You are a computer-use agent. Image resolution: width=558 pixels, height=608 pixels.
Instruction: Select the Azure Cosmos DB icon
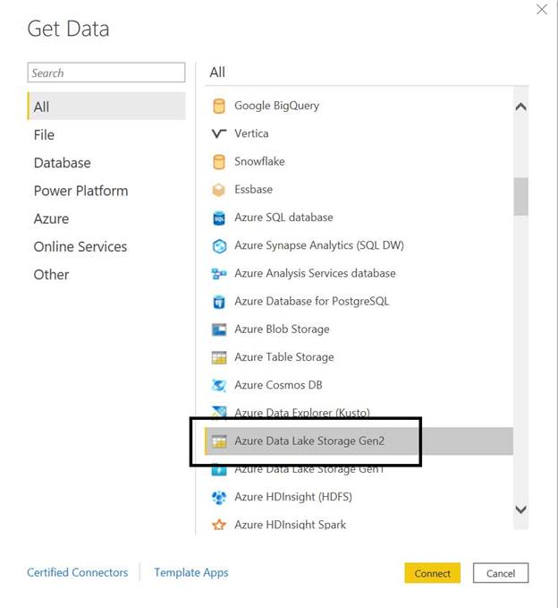click(219, 385)
